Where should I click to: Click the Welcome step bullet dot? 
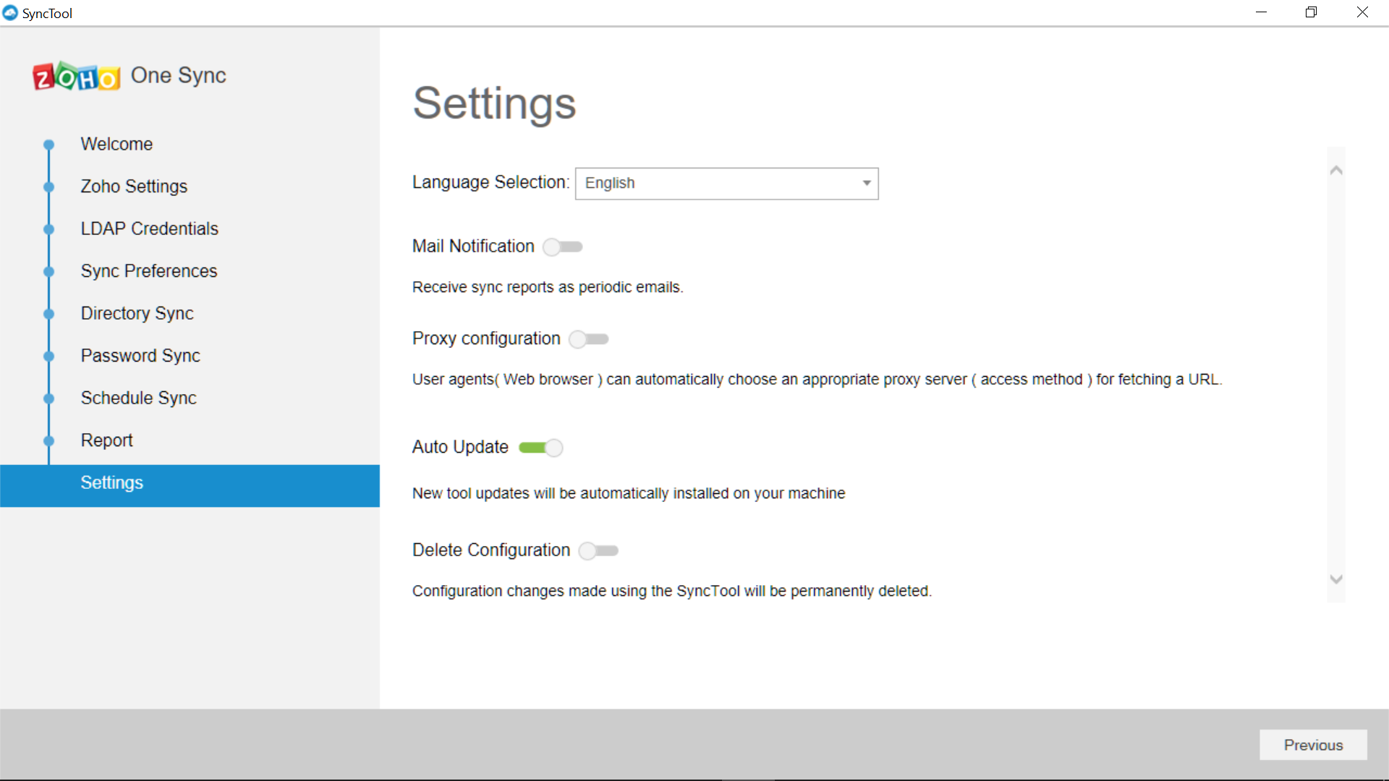point(48,145)
